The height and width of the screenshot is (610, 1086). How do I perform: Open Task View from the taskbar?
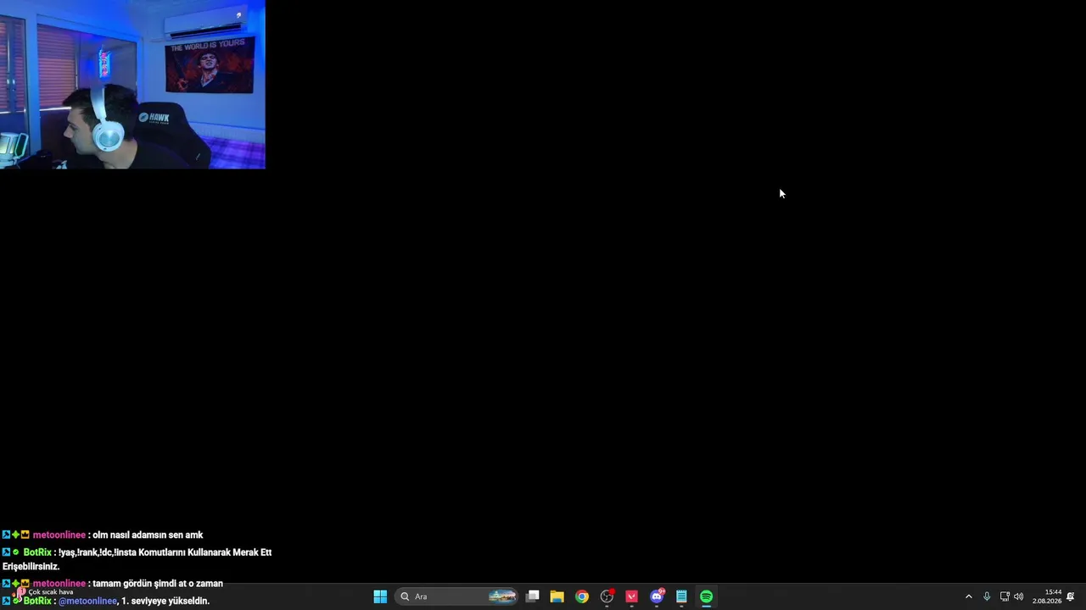pos(532,596)
